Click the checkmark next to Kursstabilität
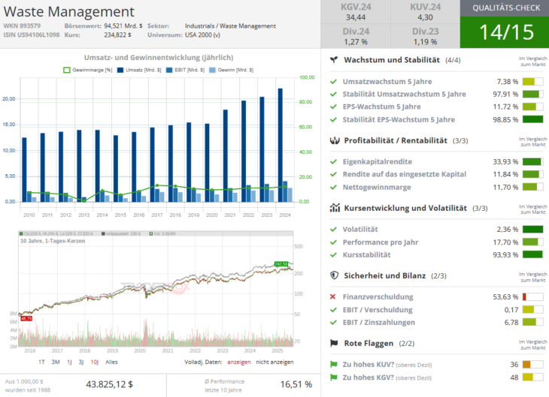The width and height of the screenshot is (549, 397). 333,255
